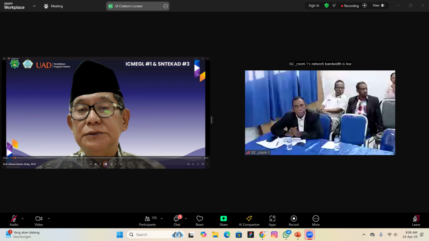
Task: Expand video options arrow next to Video
Action: pos(49,219)
